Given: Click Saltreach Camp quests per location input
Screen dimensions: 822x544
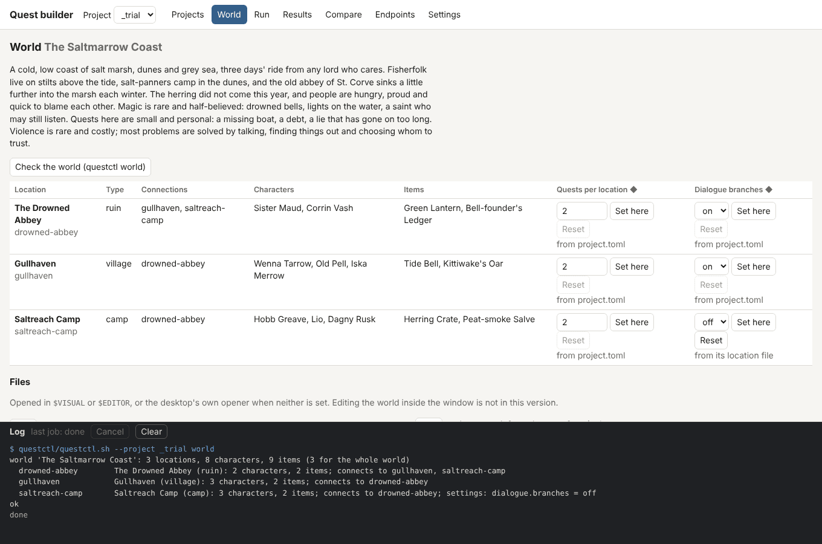Looking at the screenshot, I should [581, 322].
